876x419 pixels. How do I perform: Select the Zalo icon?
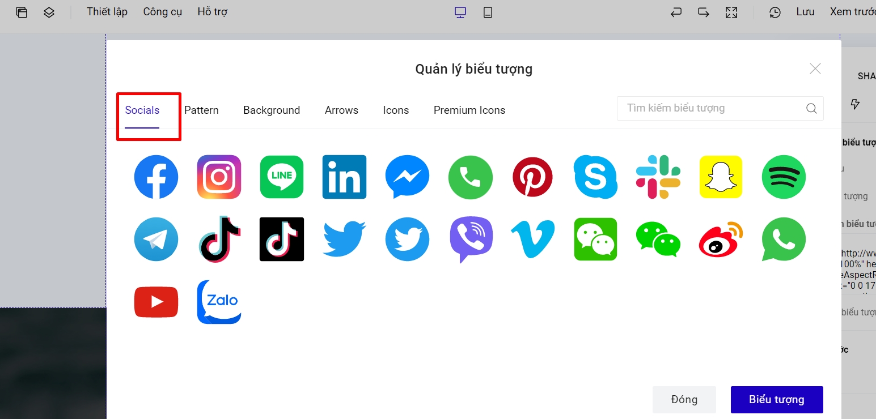219,302
